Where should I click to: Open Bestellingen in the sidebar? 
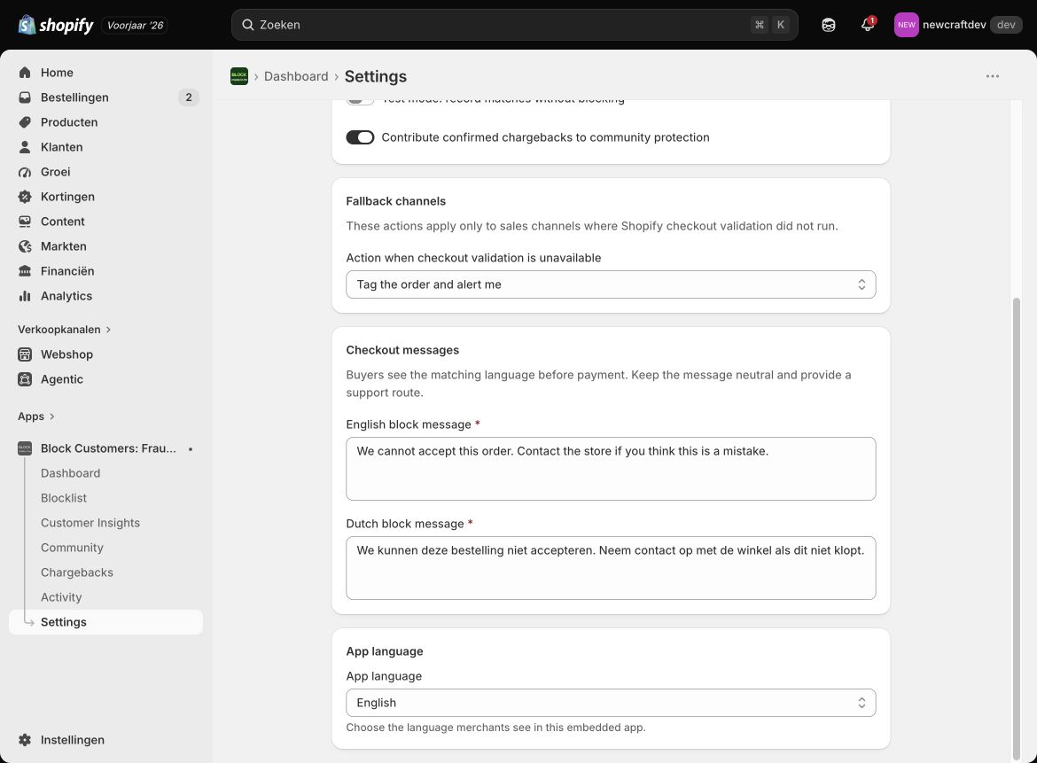[x=105, y=97]
